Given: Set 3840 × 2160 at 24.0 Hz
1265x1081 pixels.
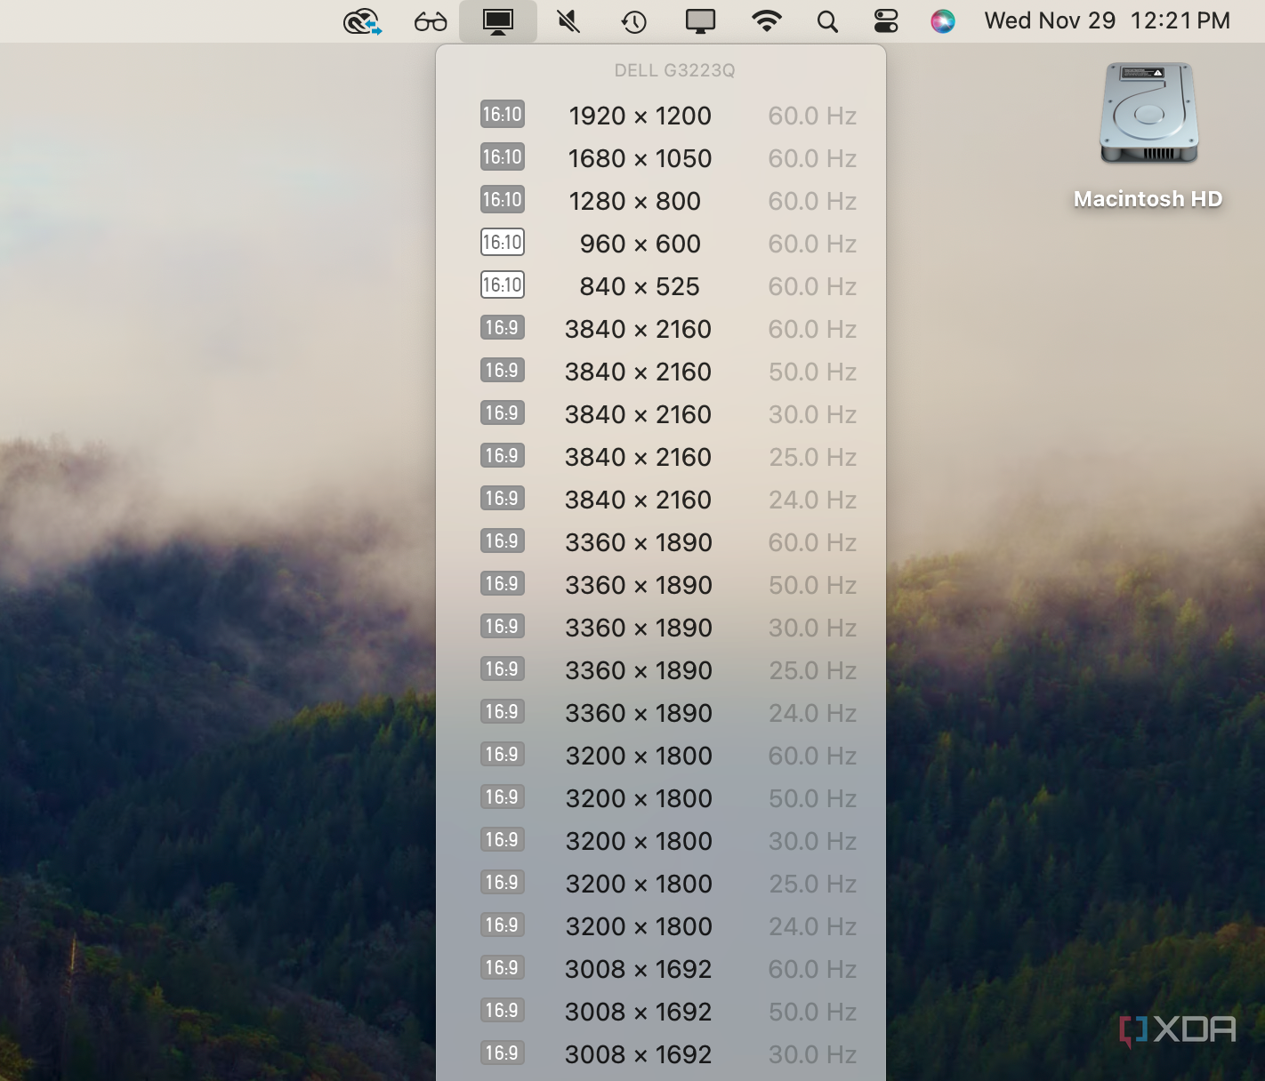Looking at the screenshot, I should (661, 500).
